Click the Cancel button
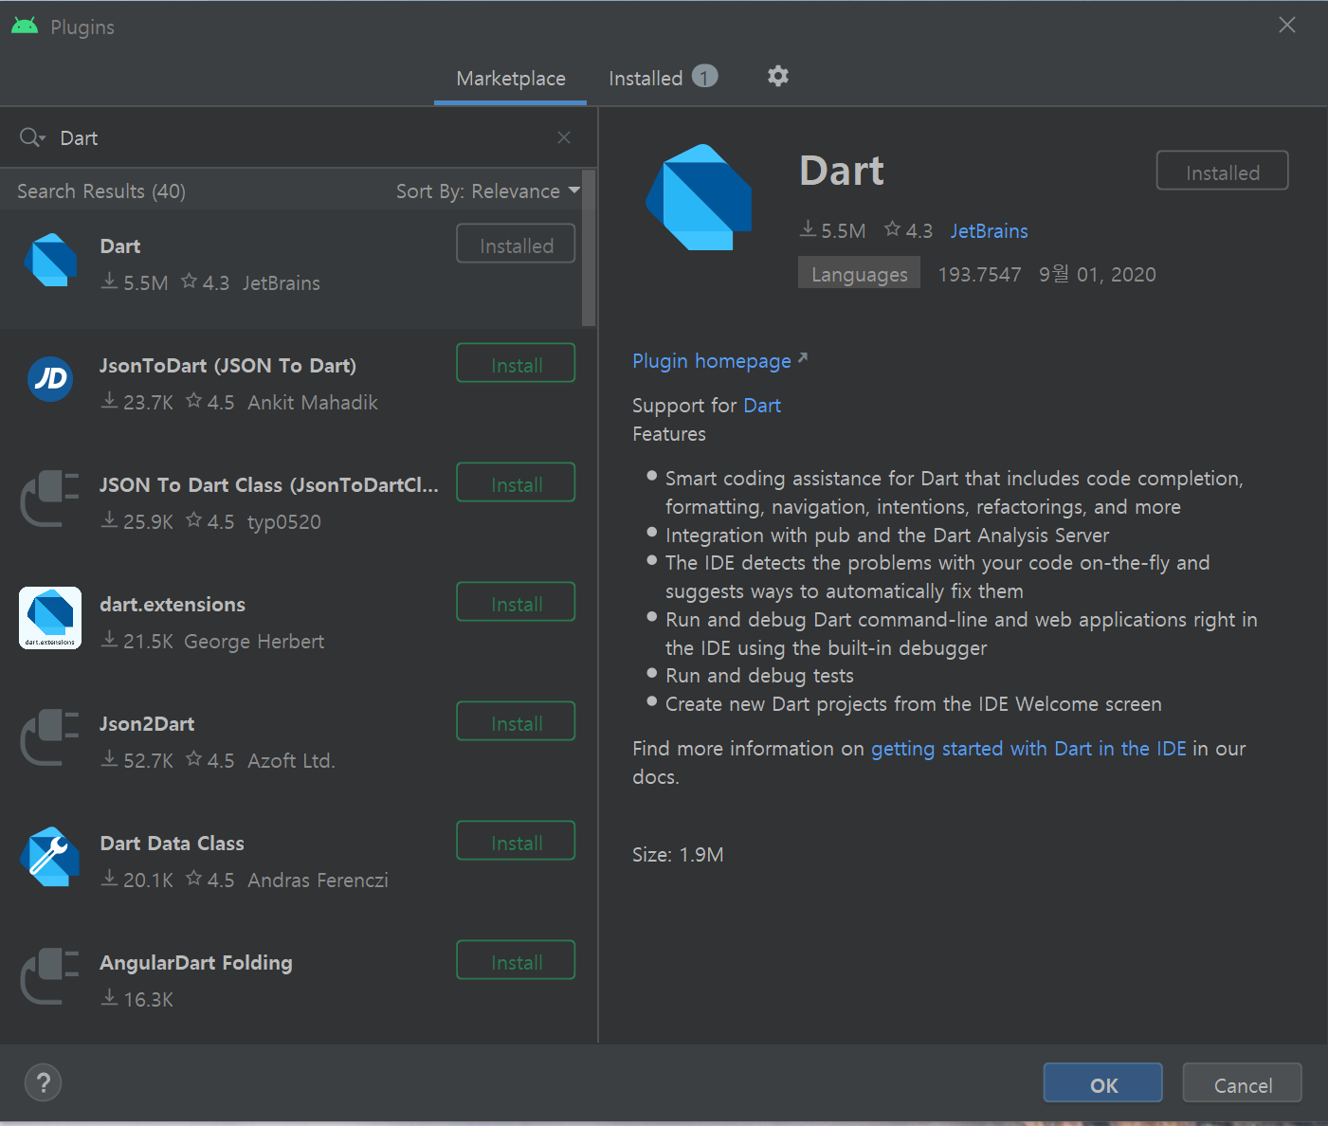This screenshot has width=1328, height=1126. coord(1243,1082)
